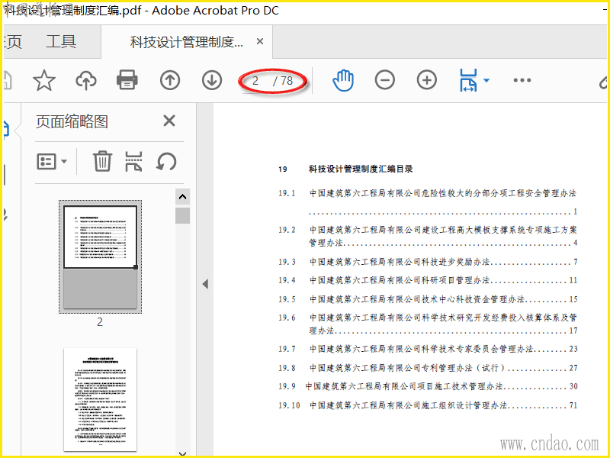Close the 科技设计管理制度 document tab
The width and height of the screenshot is (610, 458).
260,41
